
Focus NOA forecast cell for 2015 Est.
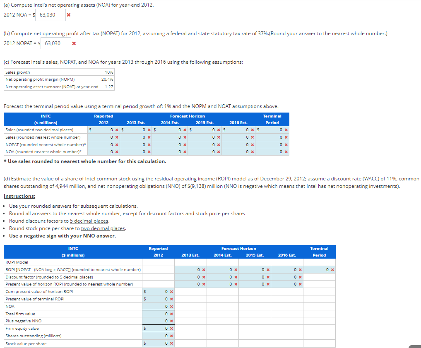click(x=204, y=152)
